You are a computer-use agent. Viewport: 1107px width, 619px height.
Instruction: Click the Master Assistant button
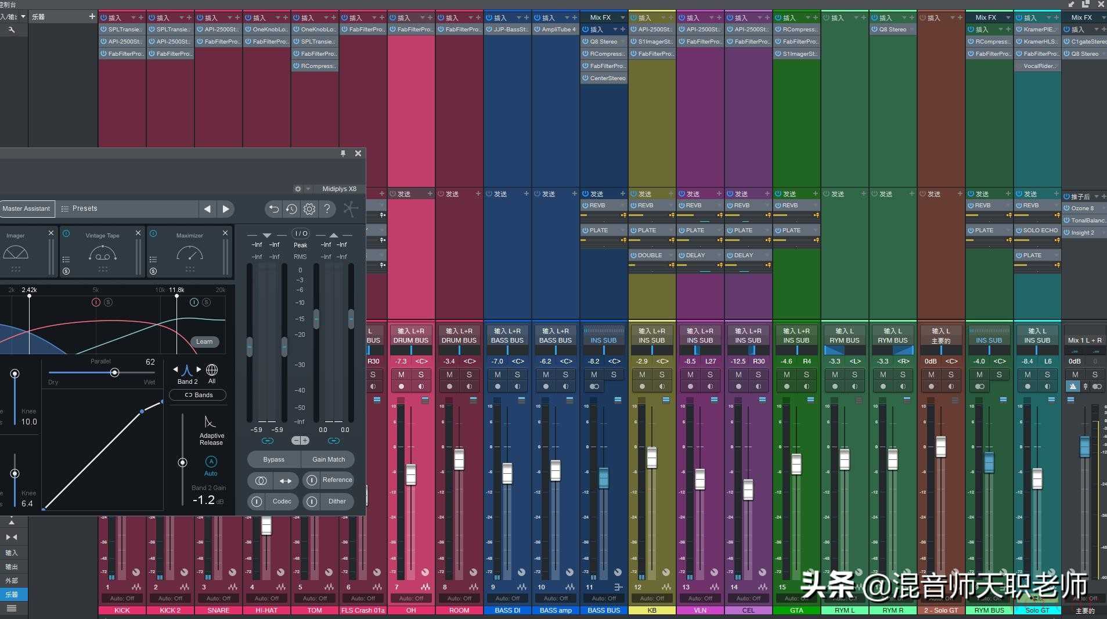[26, 208]
